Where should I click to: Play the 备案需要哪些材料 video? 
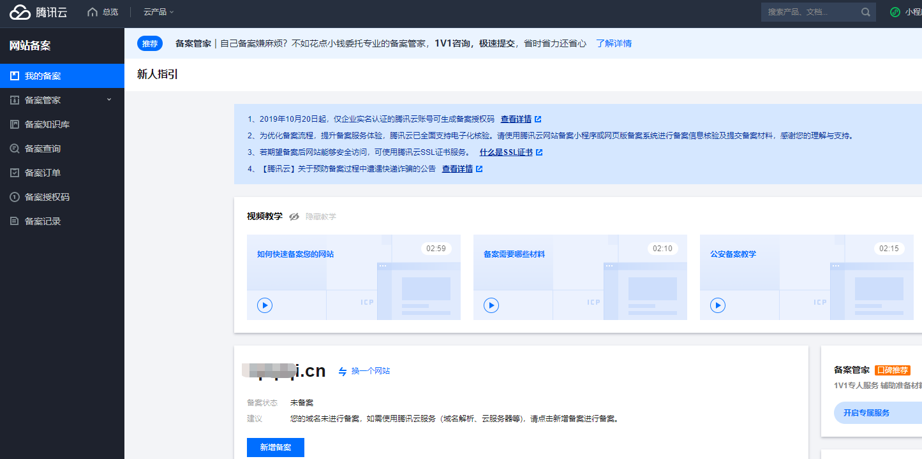(x=491, y=305)
